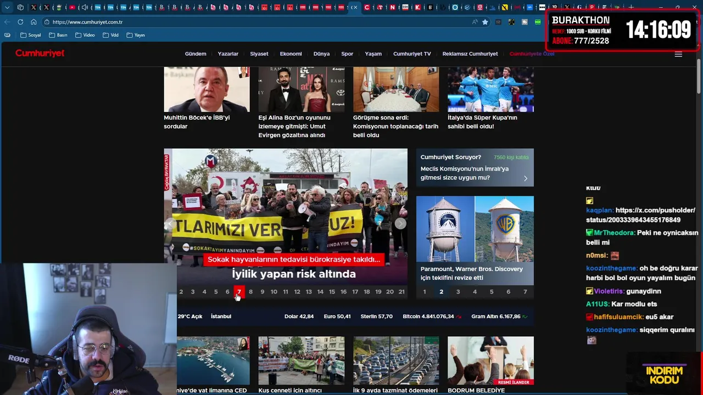The width and height of the screenshot is (703, 395).
Task: Select page 1 of side slider
Action: [x=424, y=292]
